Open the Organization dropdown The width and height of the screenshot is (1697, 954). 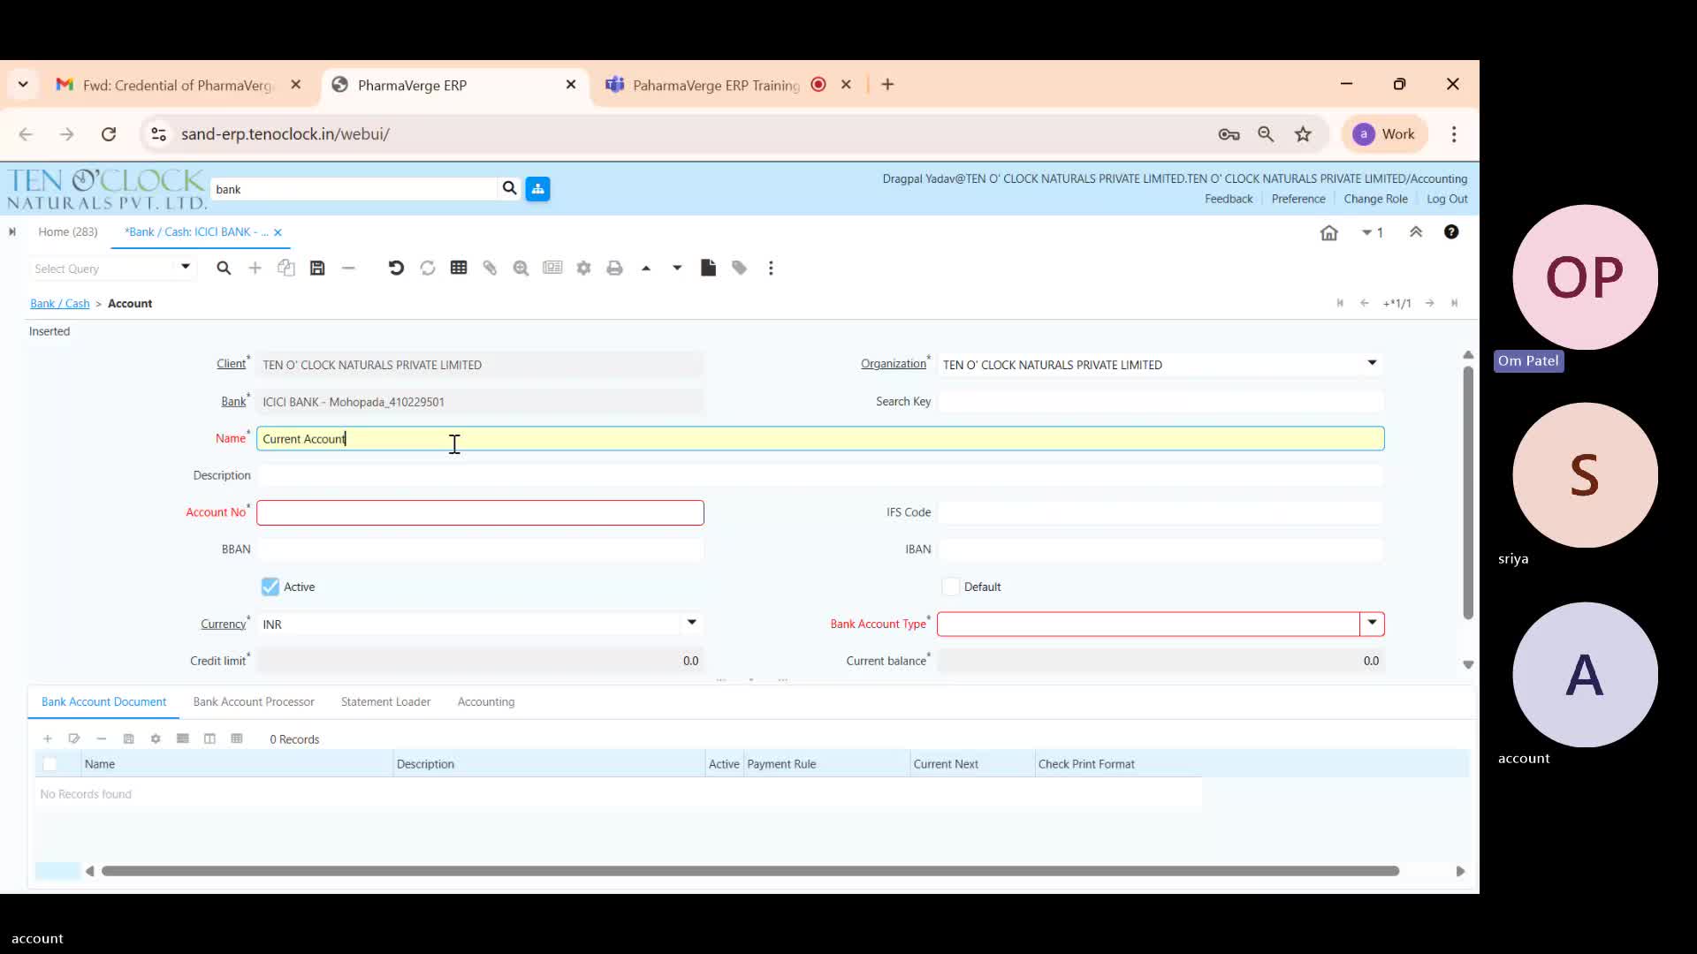pos(1372,364)
